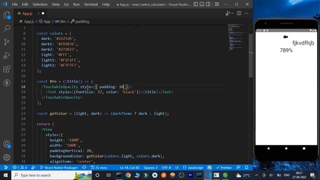320x180 pixels.
Task: Show errors and warnings in status bar
Action: 20,167
